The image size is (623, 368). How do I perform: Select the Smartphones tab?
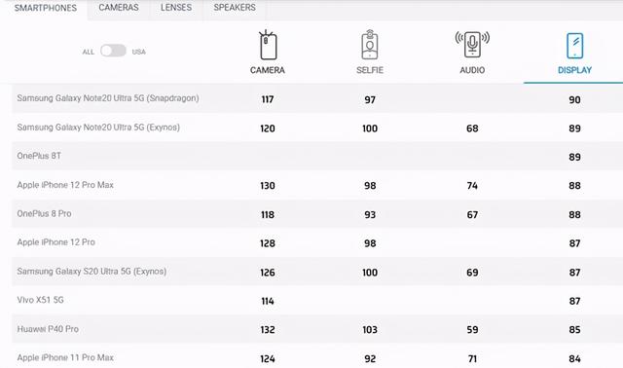pos(46,8)
